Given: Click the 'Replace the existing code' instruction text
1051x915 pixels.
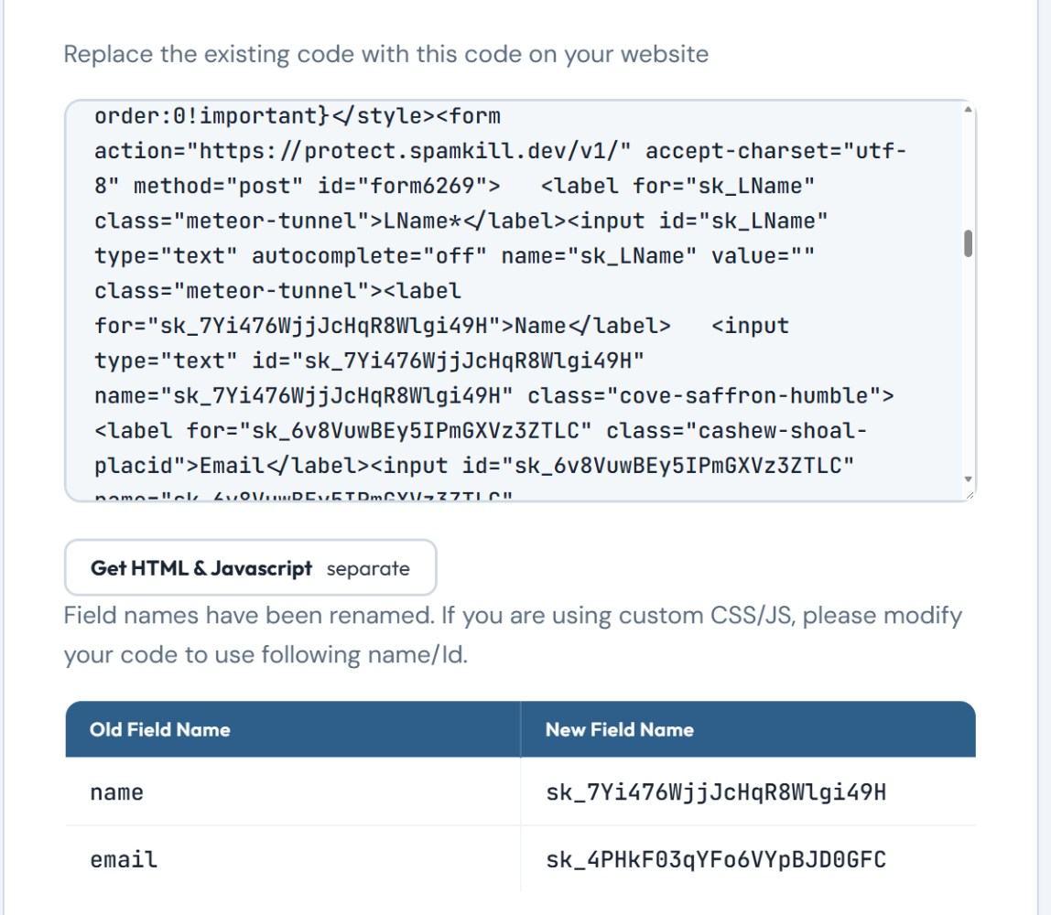Looking at the screenshot, I should 386,54.
